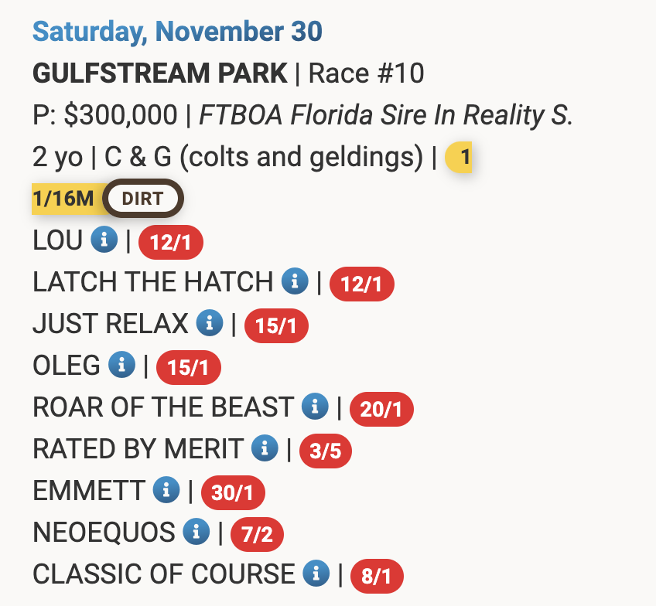Choose 8/1 odds for CLASSIC OF COURSE
This screenshot has height=606, width=656.
click(378, 576)
